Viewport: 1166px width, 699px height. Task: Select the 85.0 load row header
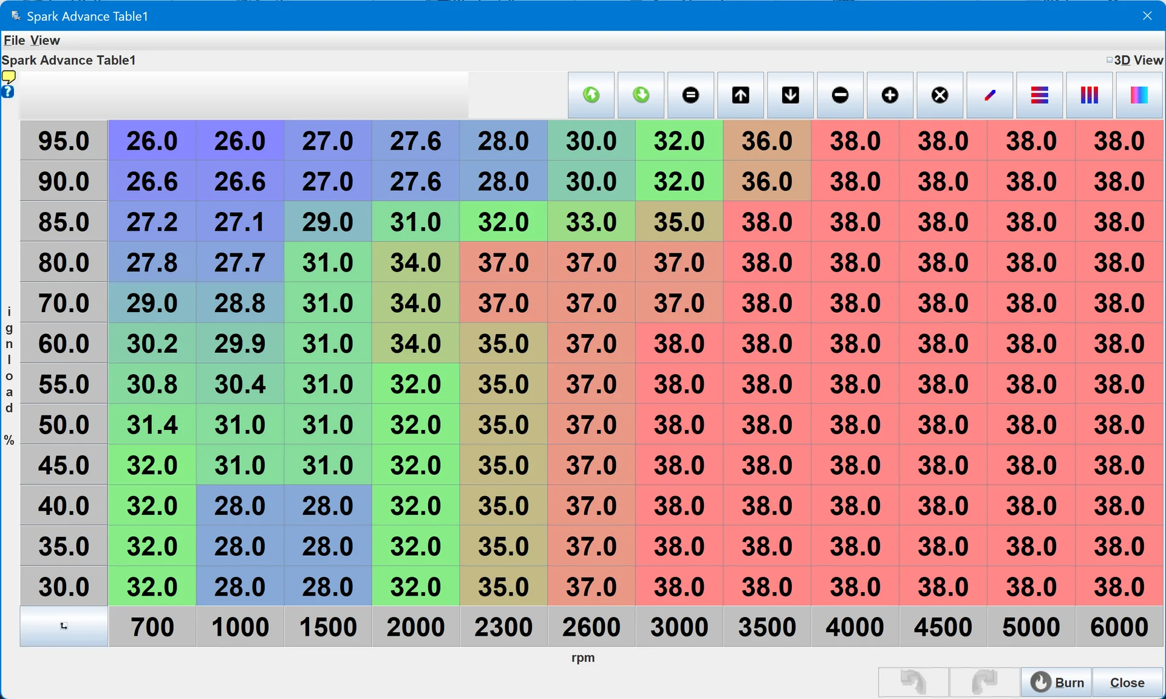[64, 222]
